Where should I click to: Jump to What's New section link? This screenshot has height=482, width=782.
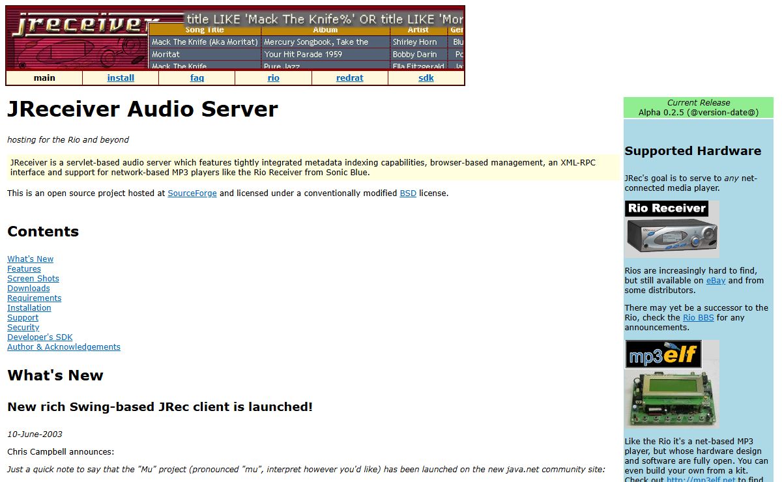[x=31, y=259]
